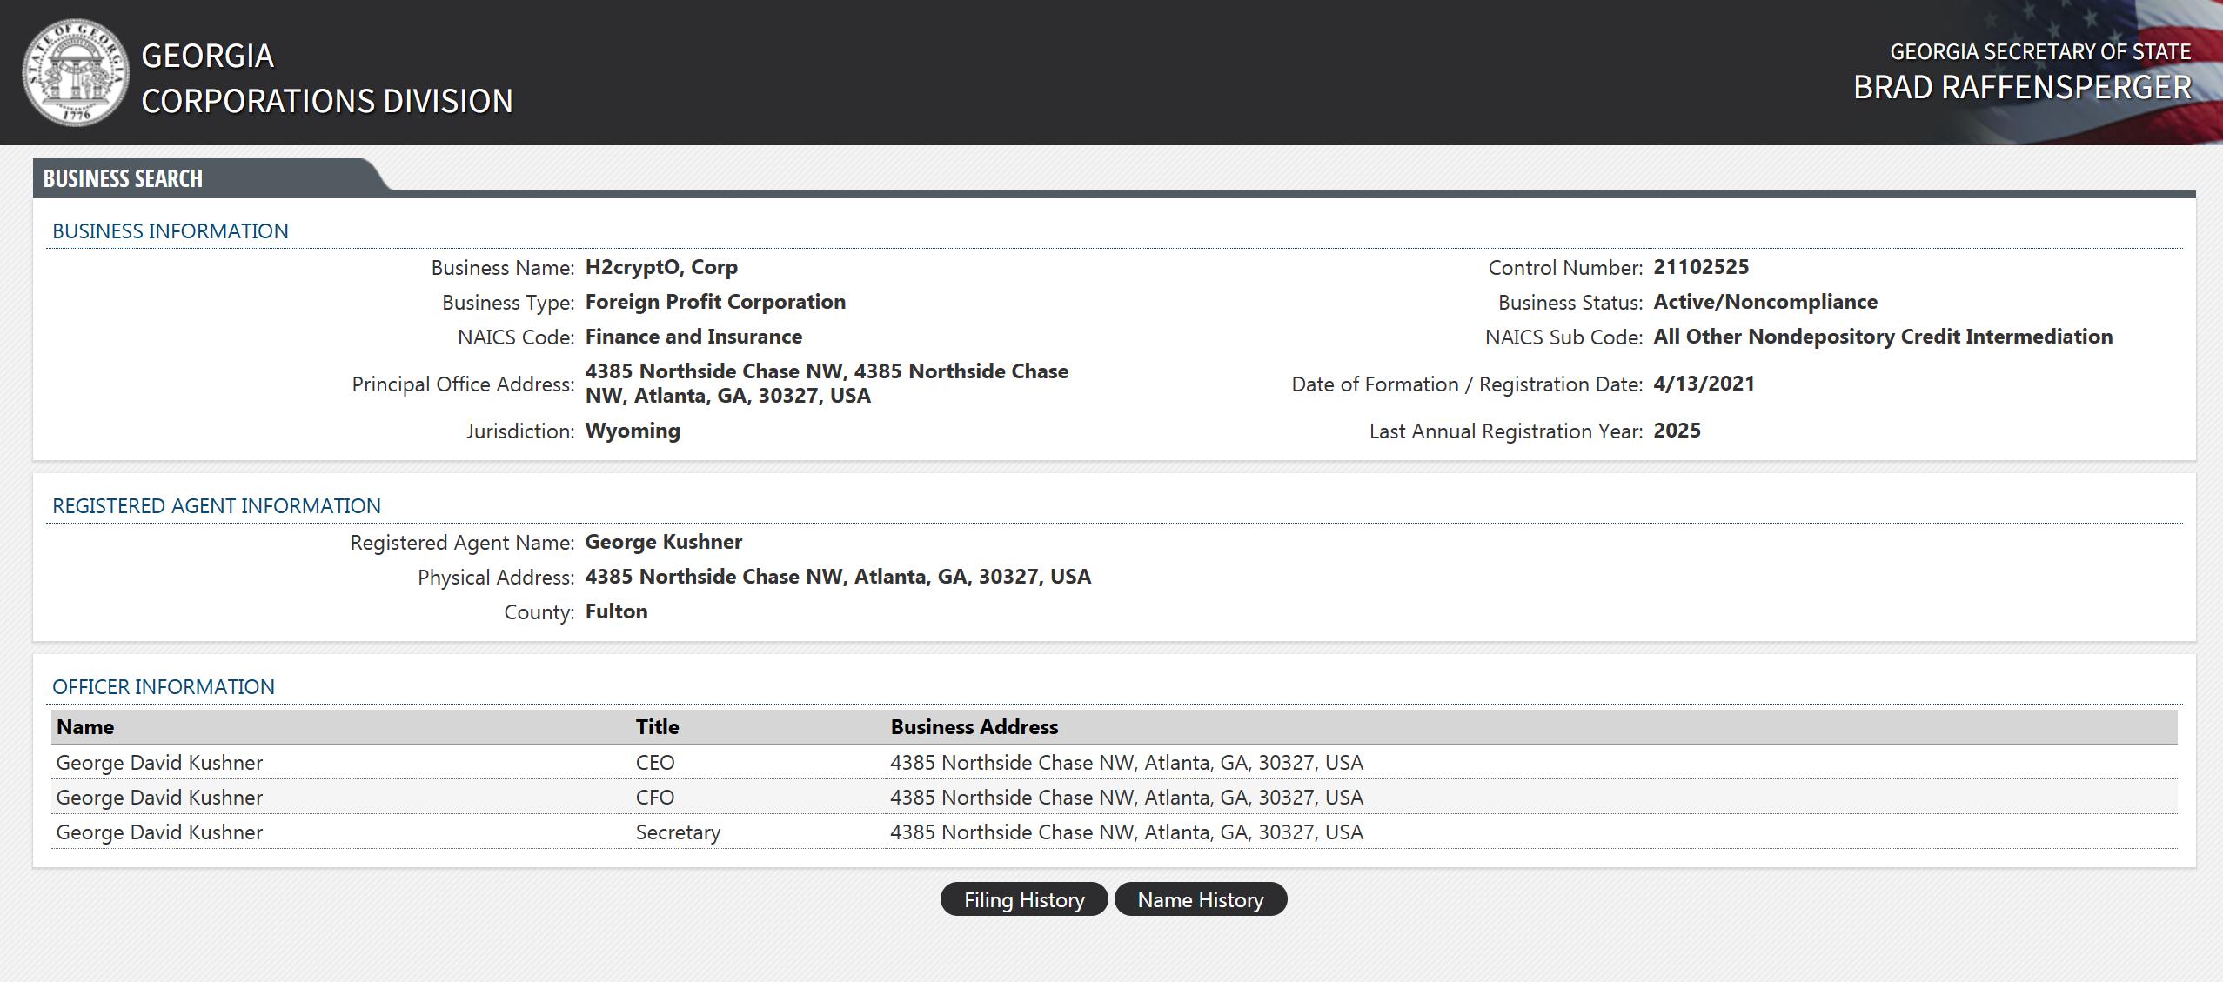Select the Wyoming jurisdiction value
Viewport: 2223px width, 982px height.
click(x=633, y=431)
